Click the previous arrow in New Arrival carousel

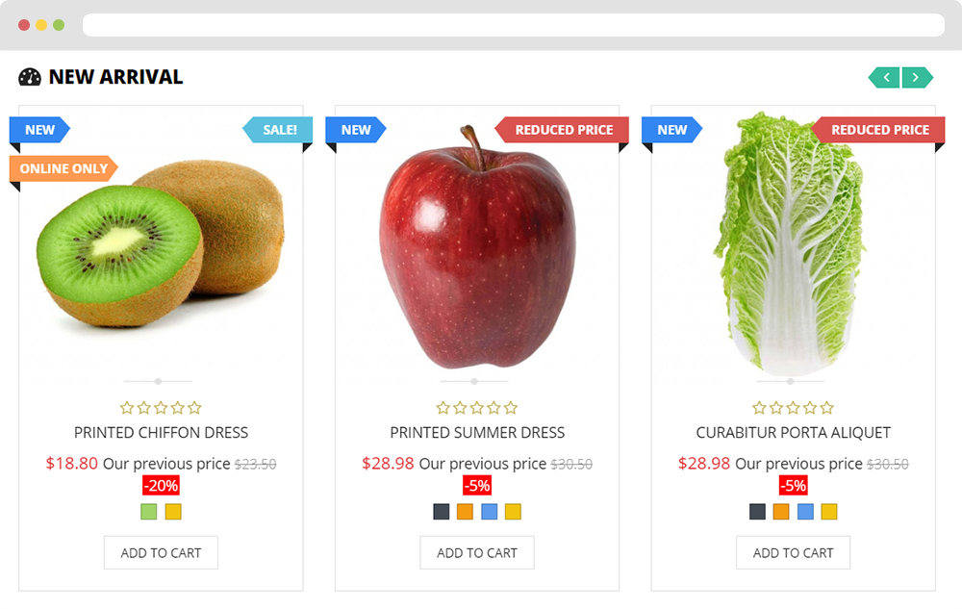(884, 77)
